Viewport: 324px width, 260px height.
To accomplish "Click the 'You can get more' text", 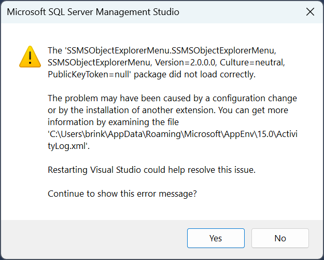I will (x=253, y=110).
